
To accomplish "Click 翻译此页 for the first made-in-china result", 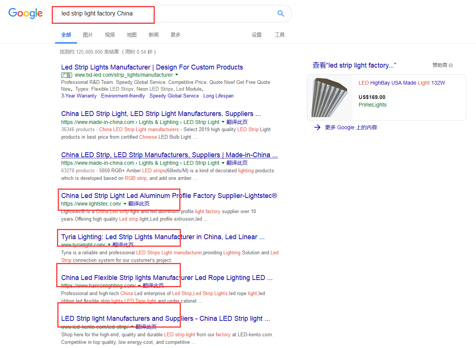I will coord(237,122).
